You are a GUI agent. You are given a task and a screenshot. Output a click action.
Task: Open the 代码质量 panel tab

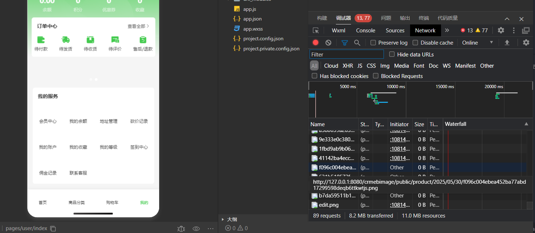pos(448,18)
